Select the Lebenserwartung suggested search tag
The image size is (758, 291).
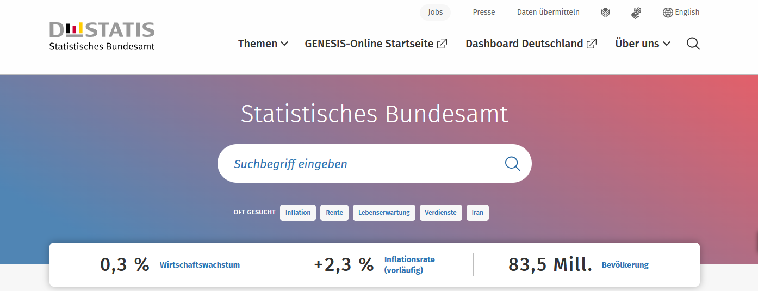click(x=384, y=213)
